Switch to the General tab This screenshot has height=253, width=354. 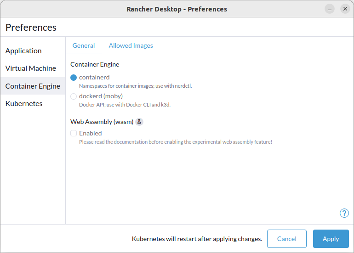(x=84, y=45)
